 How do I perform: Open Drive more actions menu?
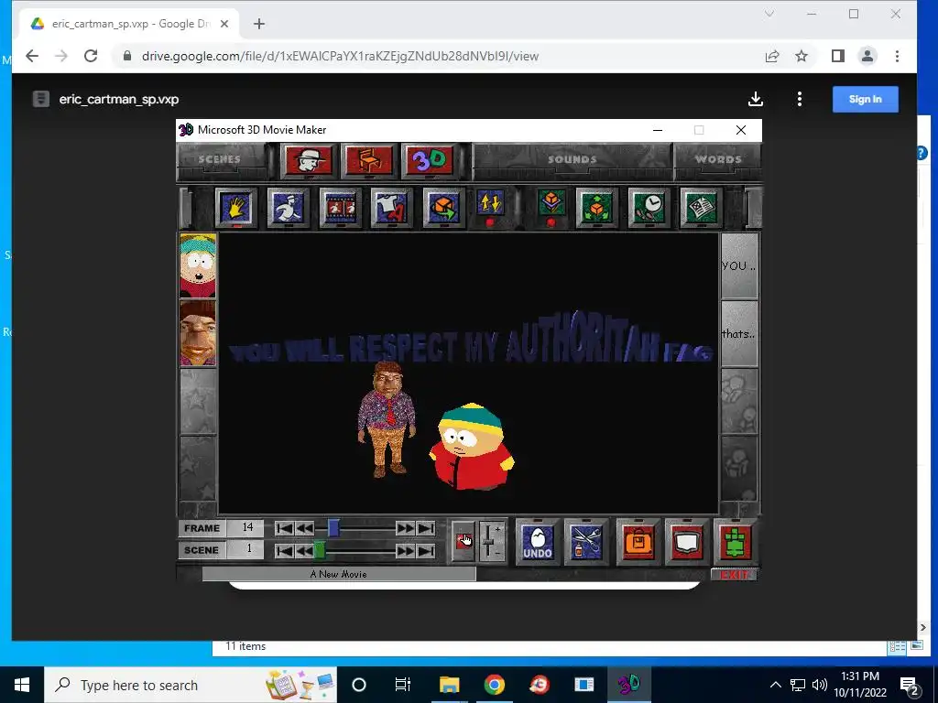[x=800, y=99]
